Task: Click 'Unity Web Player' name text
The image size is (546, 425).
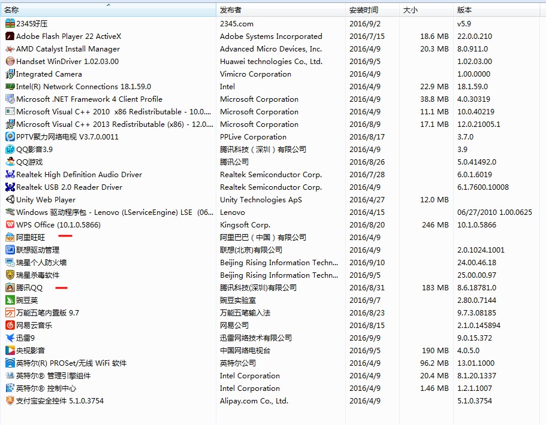Action: 46,200
